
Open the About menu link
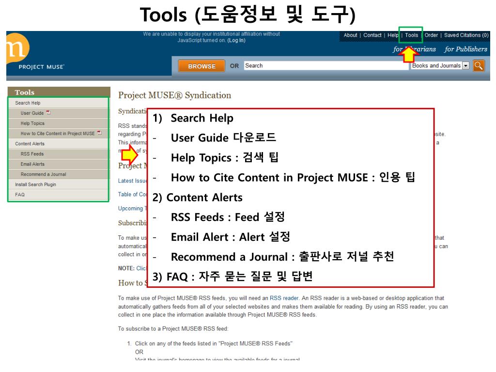(x=350, y=35)
